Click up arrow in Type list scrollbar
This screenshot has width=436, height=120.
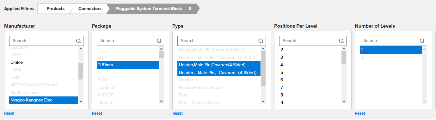[263, 49]
